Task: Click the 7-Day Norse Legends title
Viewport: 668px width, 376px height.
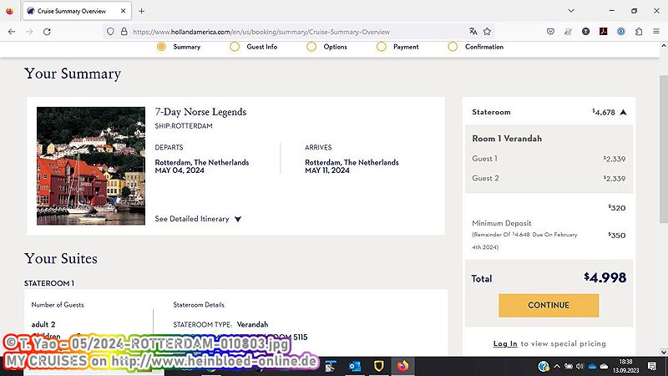Action: point(200,112)
